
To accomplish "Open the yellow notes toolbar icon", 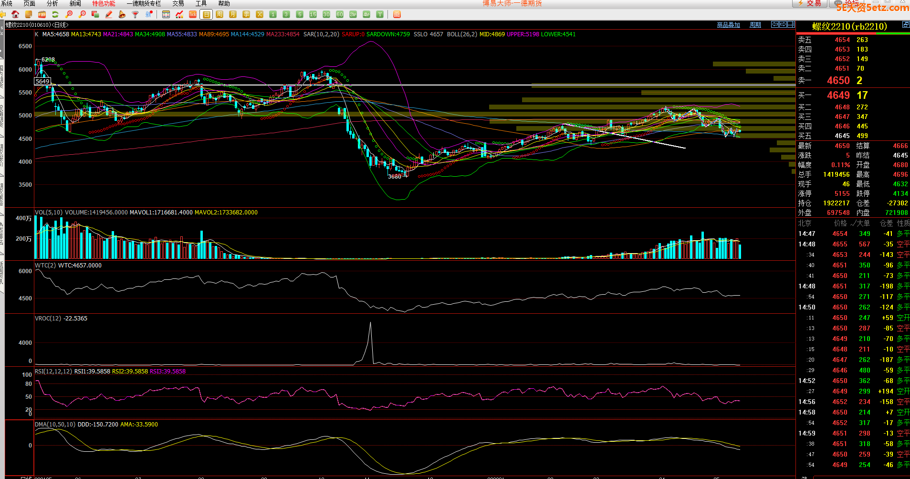I will (29, 14).
